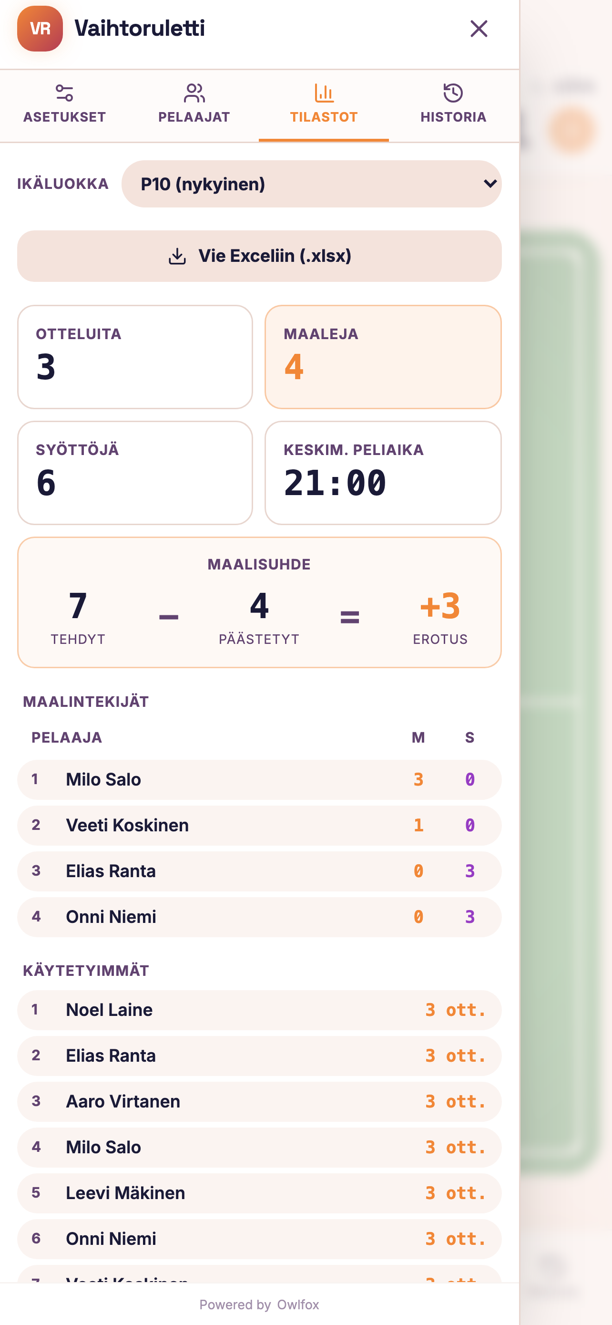
Task: Follow the Owlfox link in the footer
Action: tap(298, 1304)
